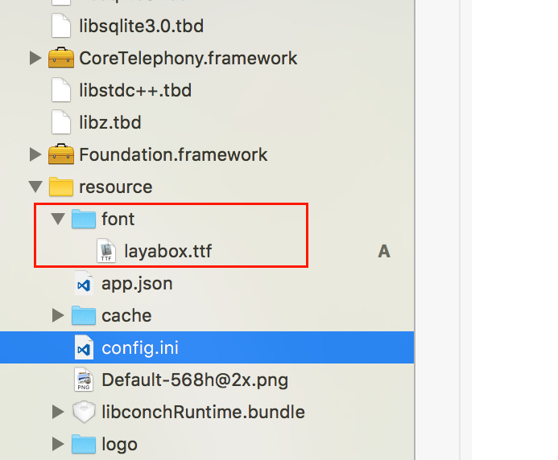Expand the logo folder triangle
Image resolution: width=558 pixels, height=460 pixels.
point(57,444)
